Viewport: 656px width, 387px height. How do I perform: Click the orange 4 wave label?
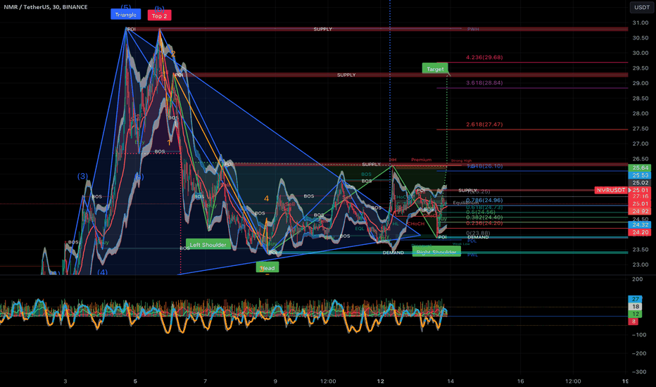(266, 198)
